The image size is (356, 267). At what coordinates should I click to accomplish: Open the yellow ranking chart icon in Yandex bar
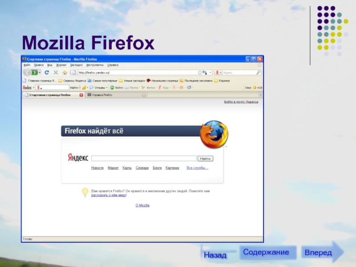(x=84, y=87)
